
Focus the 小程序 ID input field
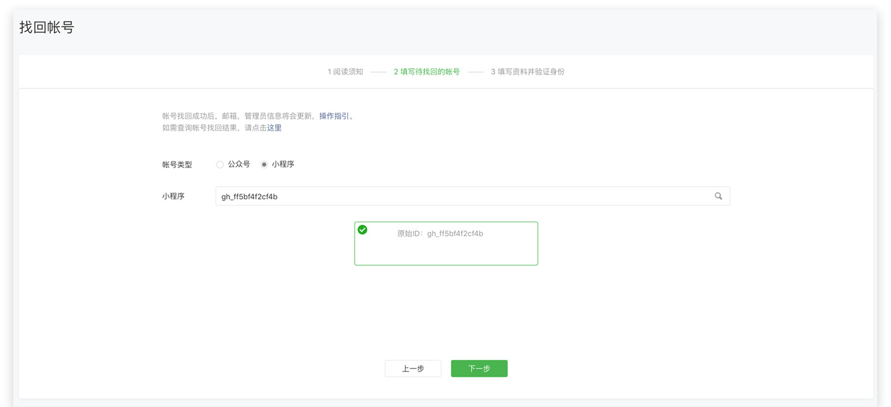(x=464, y=196)
